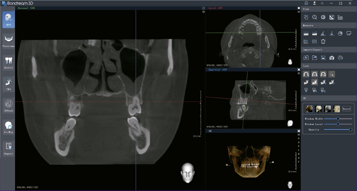
Task: Click the sync icon in title bar
Action: (306, 3)
